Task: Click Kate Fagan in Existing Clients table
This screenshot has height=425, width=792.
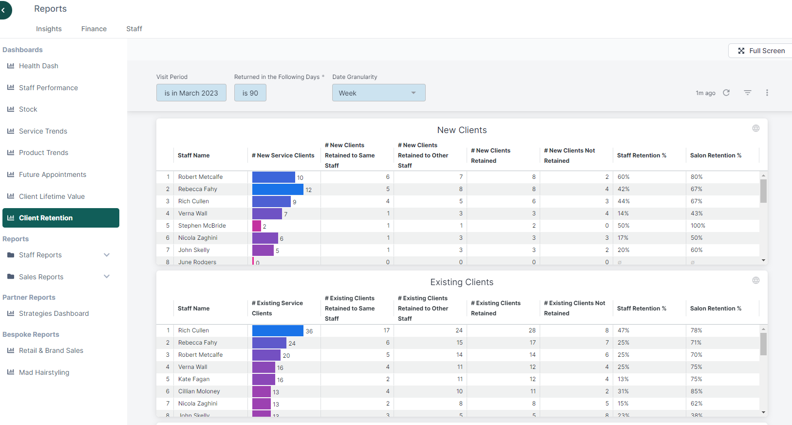Action: [194, 379]
